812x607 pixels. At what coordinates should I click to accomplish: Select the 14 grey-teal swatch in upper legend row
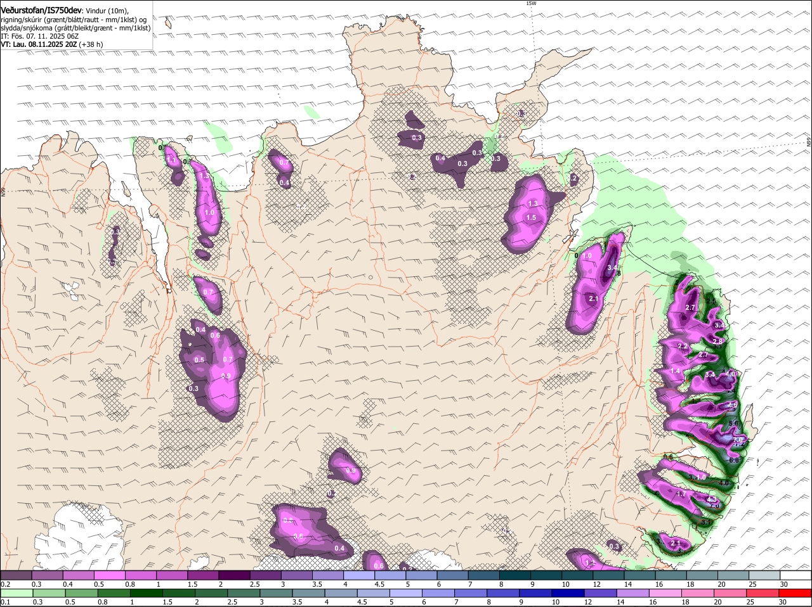pos(640,575)
